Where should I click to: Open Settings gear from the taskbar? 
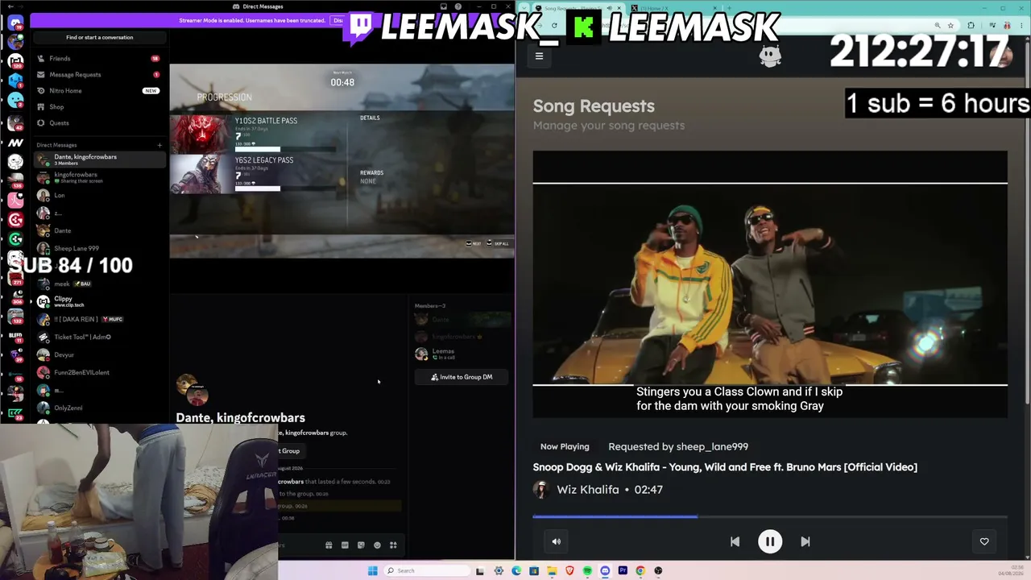tap(499, 570)
